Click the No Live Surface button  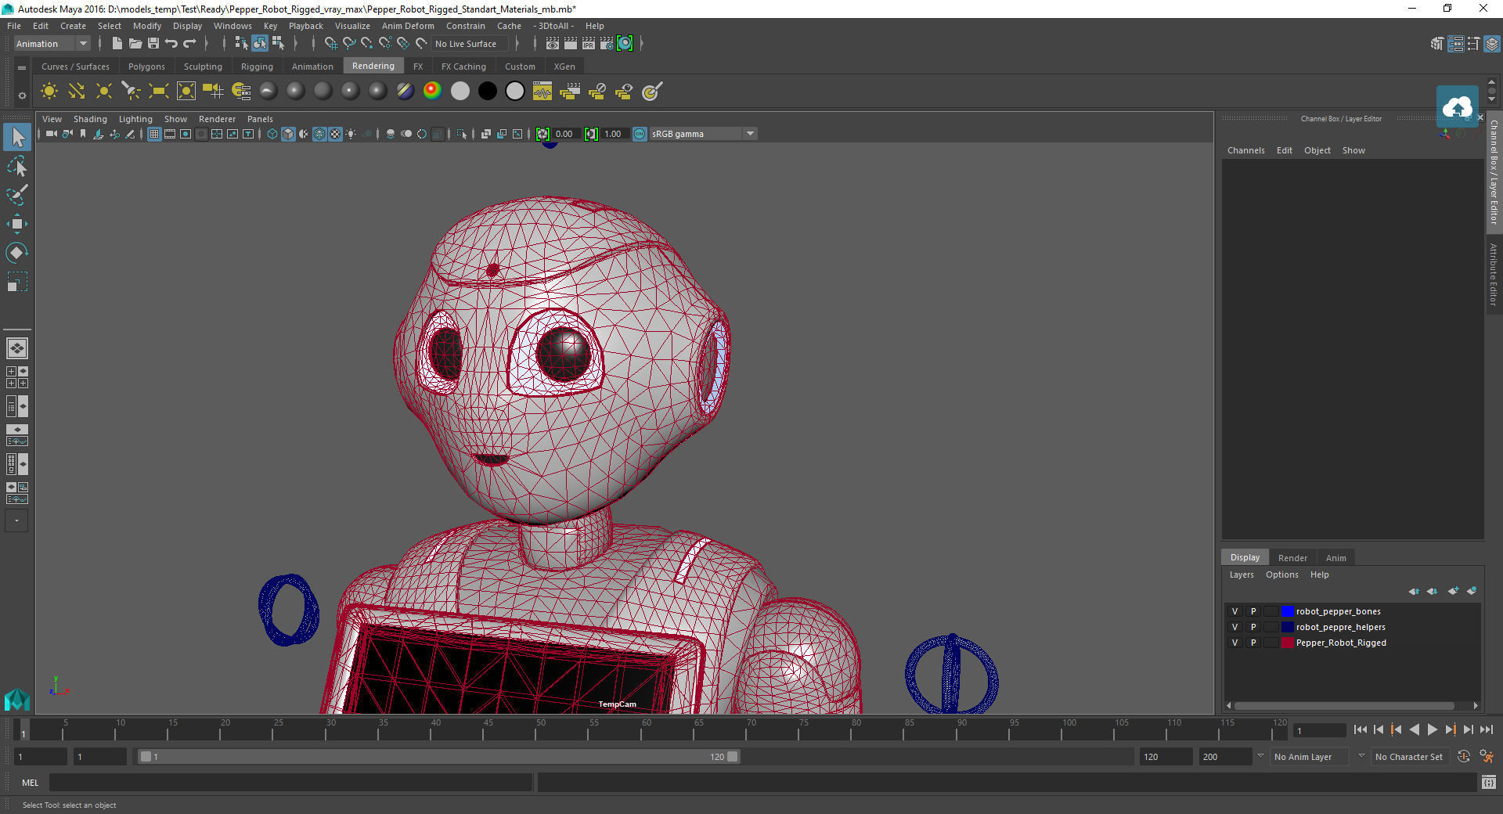[470, 44]
